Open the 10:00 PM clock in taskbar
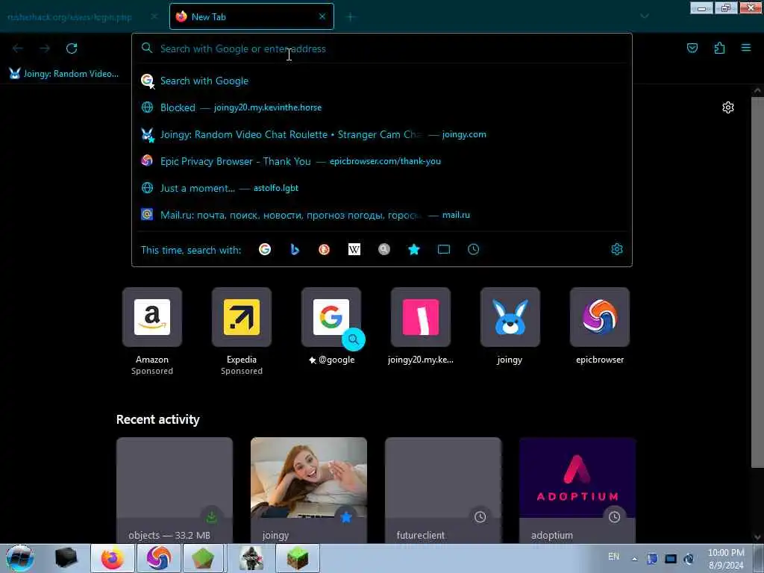Image resolution: width=764 pixels, height=573 pixels. click(726, 559)
